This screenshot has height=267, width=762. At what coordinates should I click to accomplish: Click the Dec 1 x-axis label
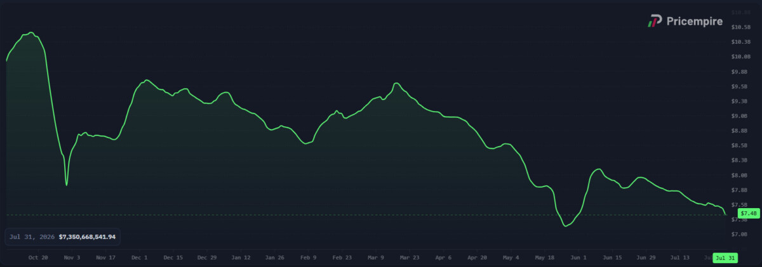(x=139, y=258)
